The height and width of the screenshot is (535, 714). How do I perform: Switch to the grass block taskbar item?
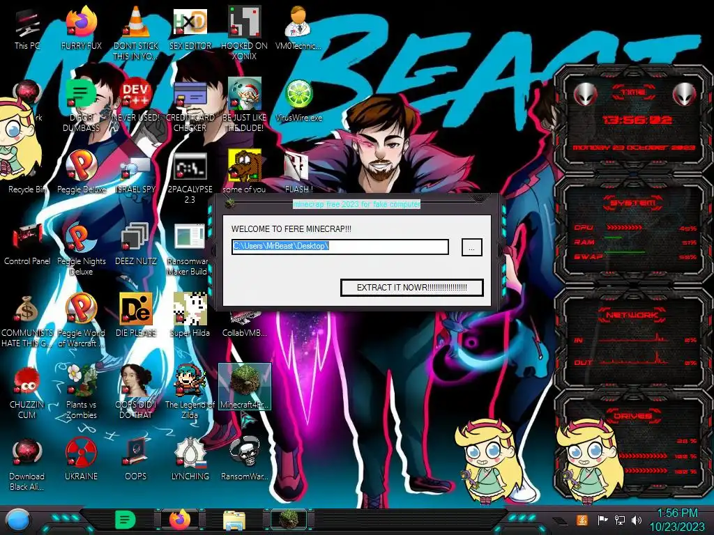[289, 520]
